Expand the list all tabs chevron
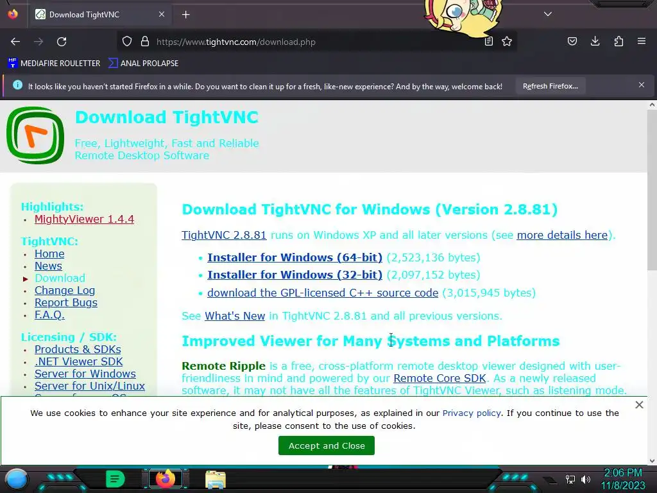The height and width of the screenshot is (493, 657). click(x=548, y=14)
